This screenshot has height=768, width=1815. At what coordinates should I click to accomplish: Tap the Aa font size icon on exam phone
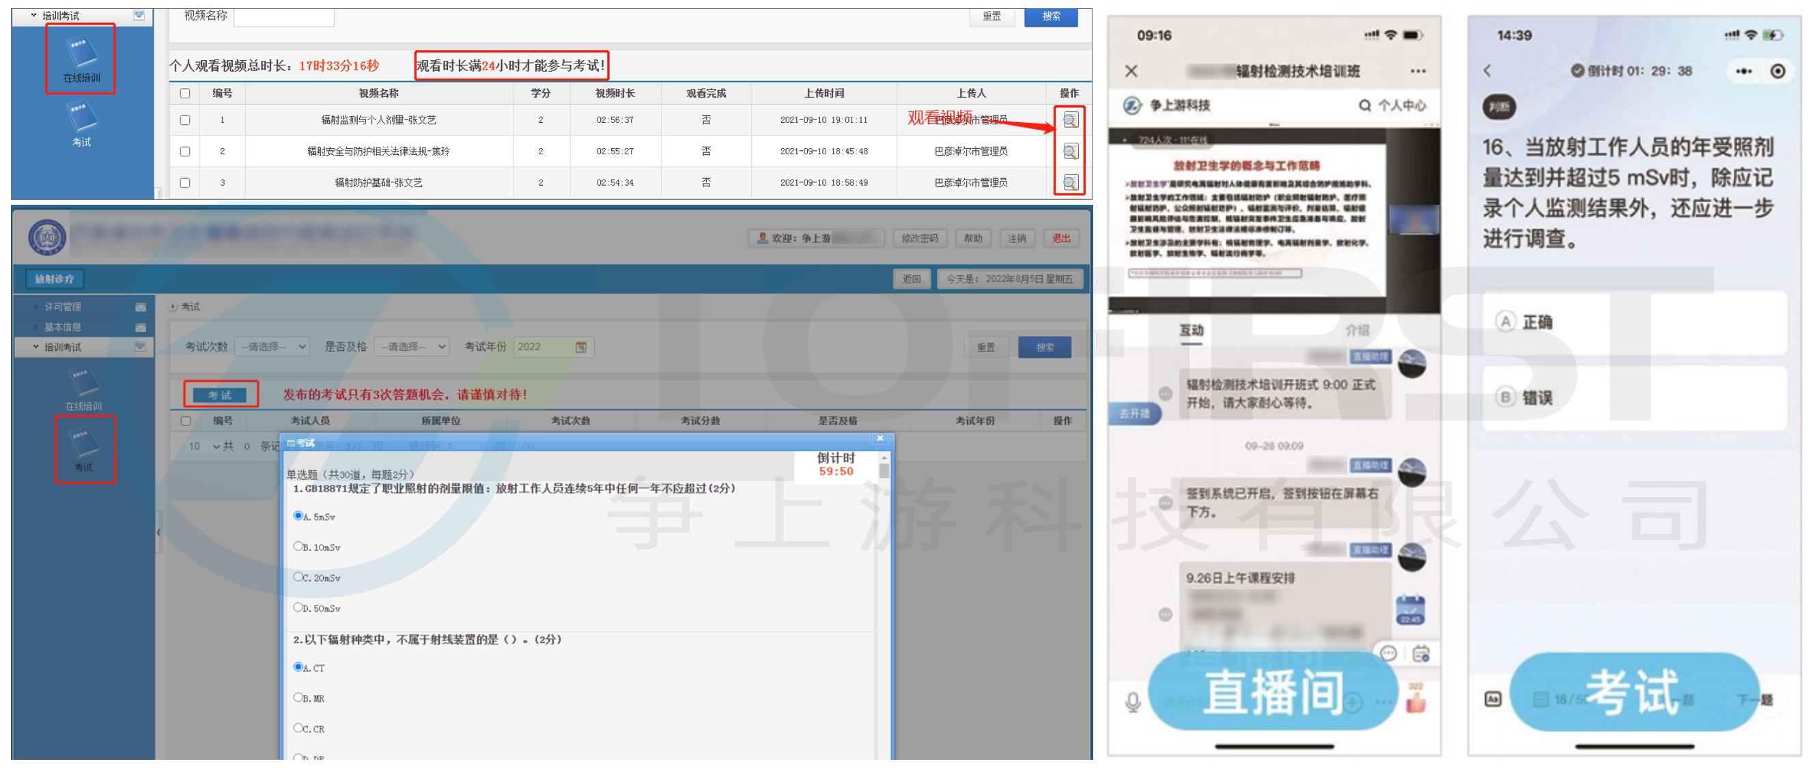1492,699
